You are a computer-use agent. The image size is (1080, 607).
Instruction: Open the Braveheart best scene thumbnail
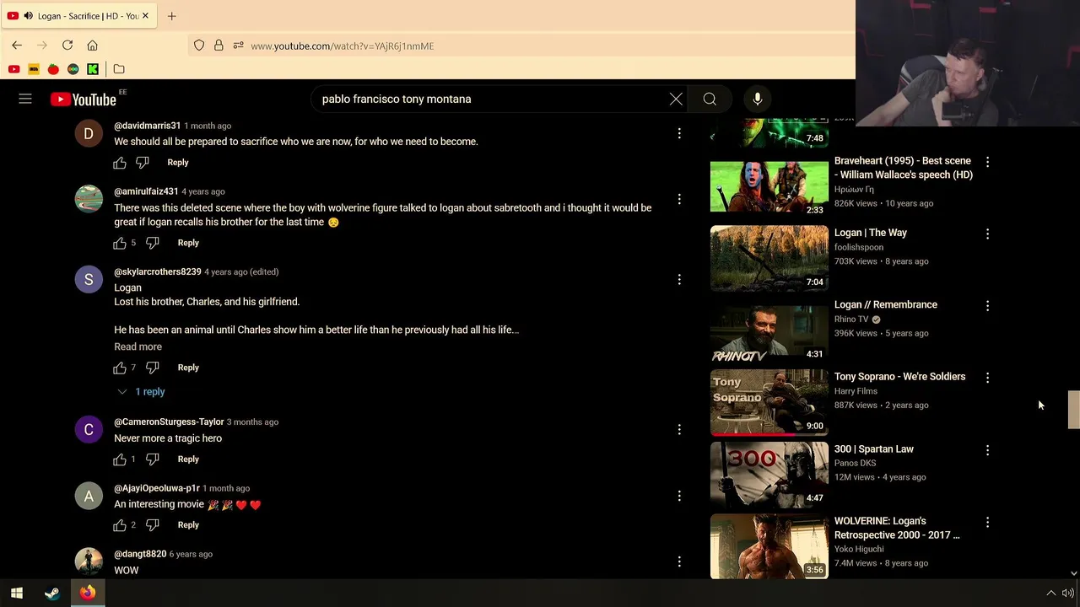coord(769,186)
